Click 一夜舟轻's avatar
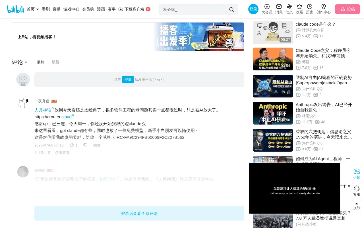This screenshot has height=228, width=364. [x=23, y=103]
